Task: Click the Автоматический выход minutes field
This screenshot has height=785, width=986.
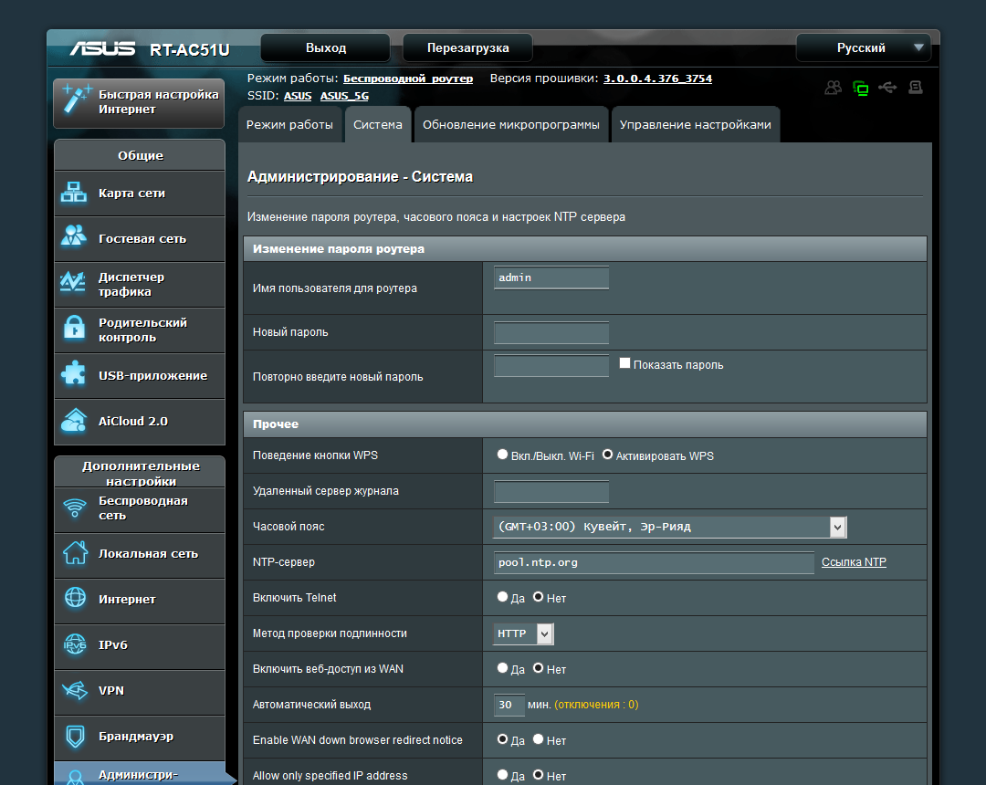Action: pyautogui.click(x=509, y=705)
